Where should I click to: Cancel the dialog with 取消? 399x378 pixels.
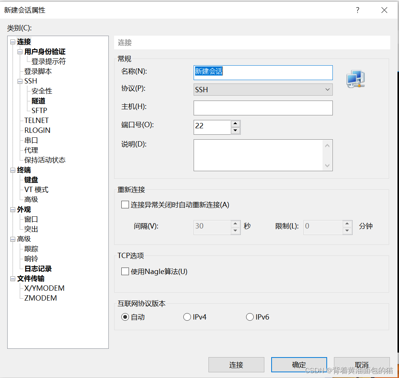362,365
